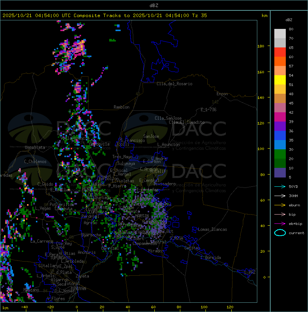Click the 'TUNUYAN' map label
Viewport: 308px width, 312px height.
[78, 289]
